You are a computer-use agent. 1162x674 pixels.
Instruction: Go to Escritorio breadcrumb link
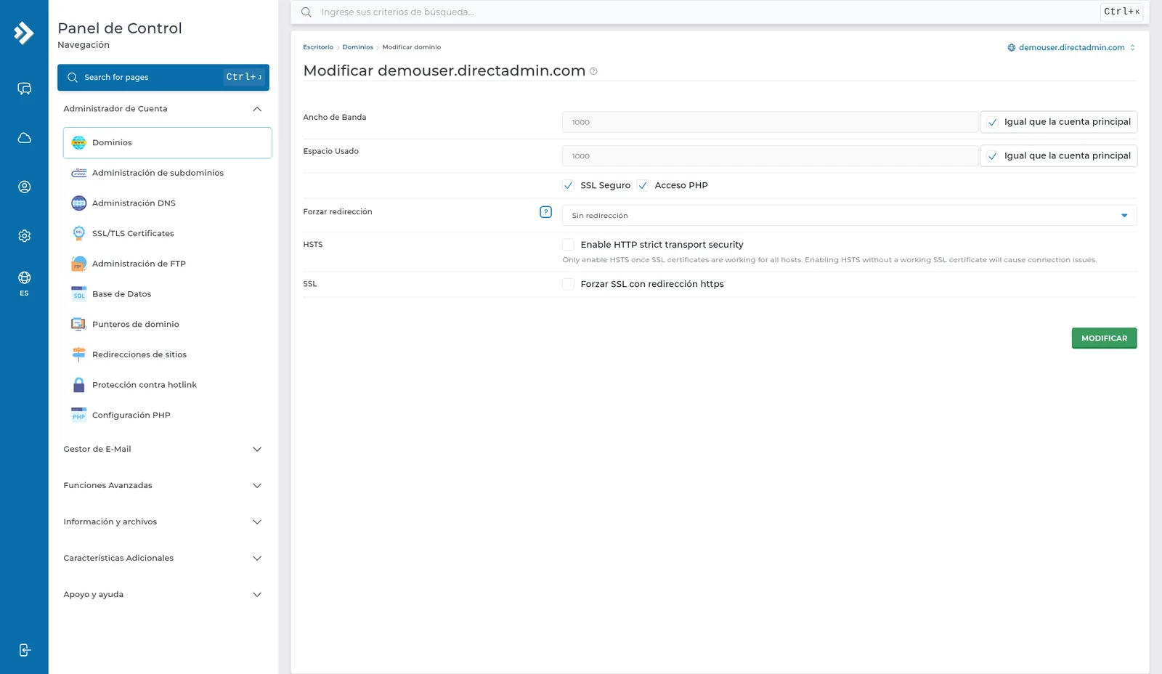tap(318, 47)
